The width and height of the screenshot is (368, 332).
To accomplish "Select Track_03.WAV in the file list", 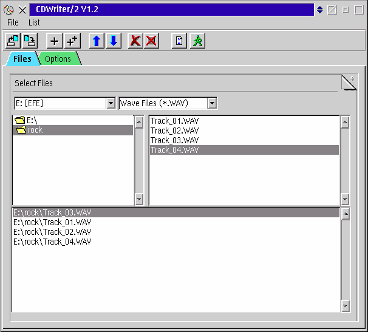I will tap(244, 140).
